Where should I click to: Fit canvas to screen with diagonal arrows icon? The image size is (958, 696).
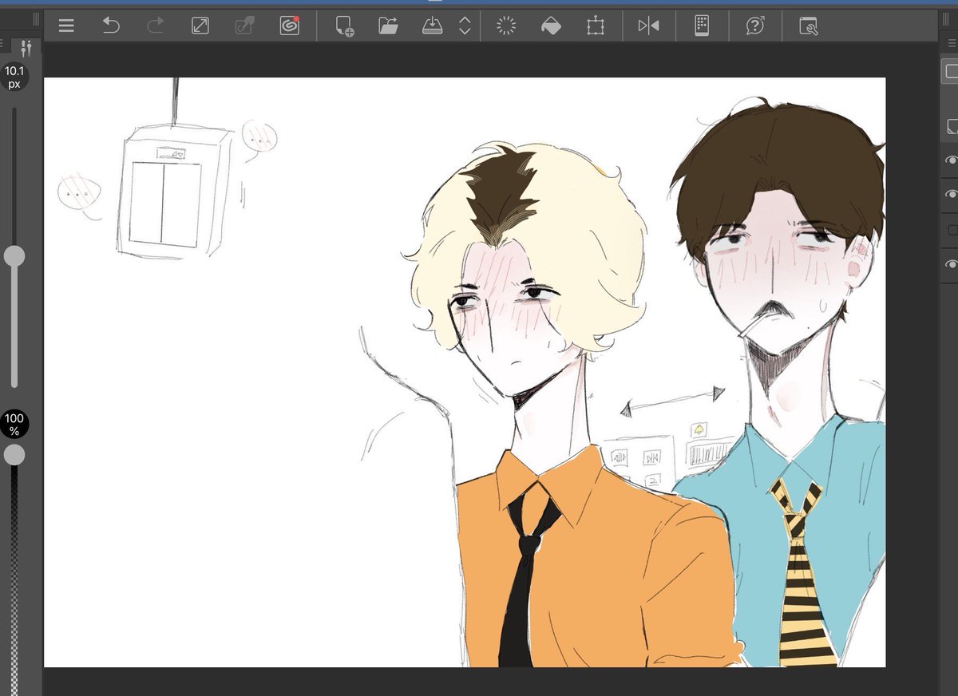click(x=200, y=26)
